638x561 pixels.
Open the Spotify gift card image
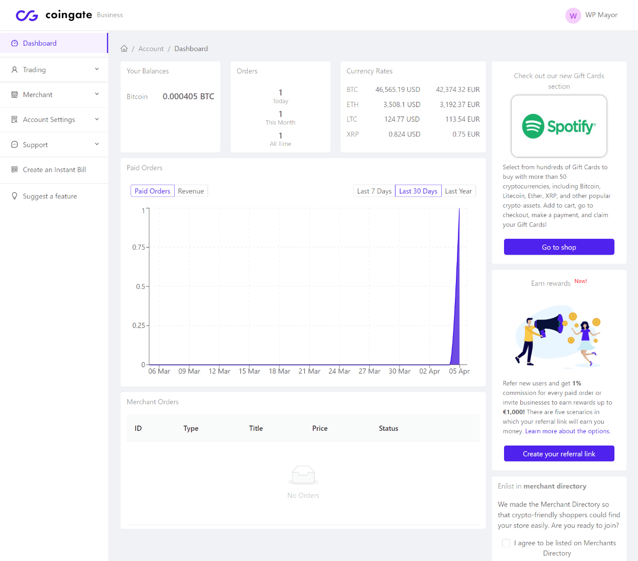tap(559, 126)
